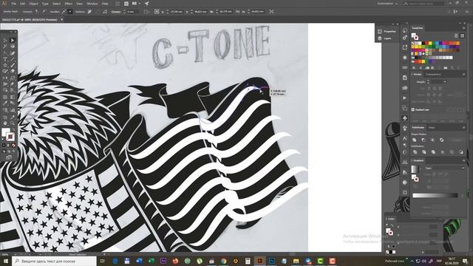The image size is (473, 266).
Task: Select the Gradient tool
Action: click(13, 97)
